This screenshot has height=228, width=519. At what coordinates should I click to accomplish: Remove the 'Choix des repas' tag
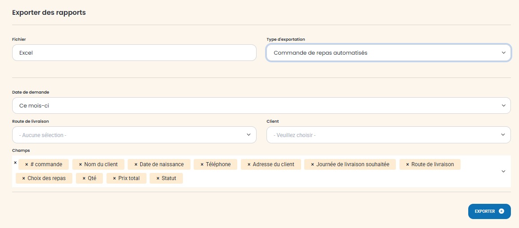coord(24,178)
